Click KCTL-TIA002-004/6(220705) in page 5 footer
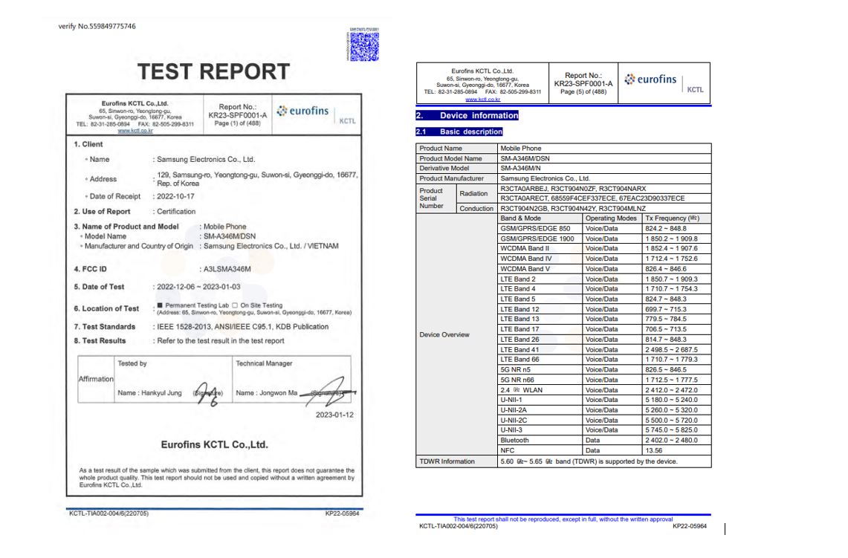 pyautogui.click(x=459, y=526)
